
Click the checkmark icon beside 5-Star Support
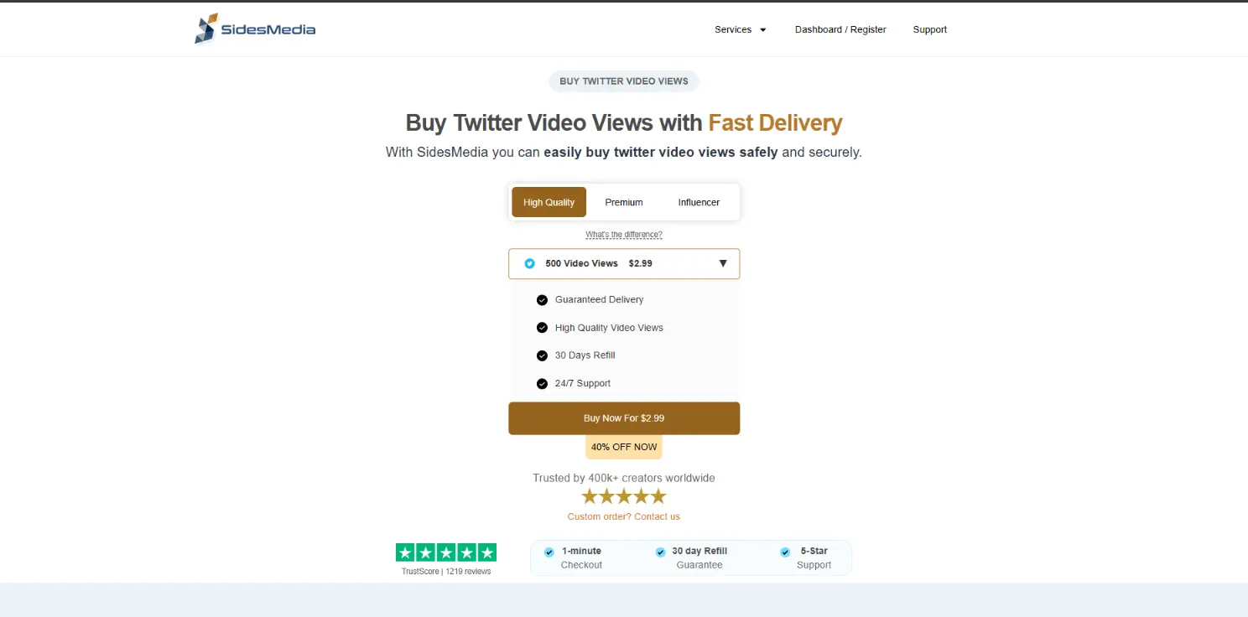coord(784,552)
